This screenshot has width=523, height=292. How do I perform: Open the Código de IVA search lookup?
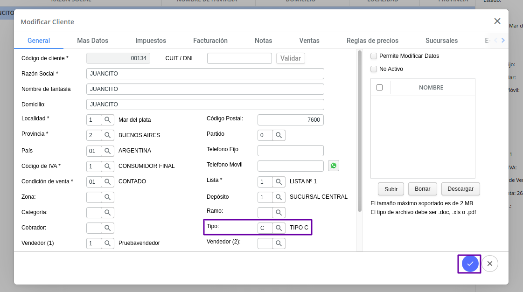107,166
